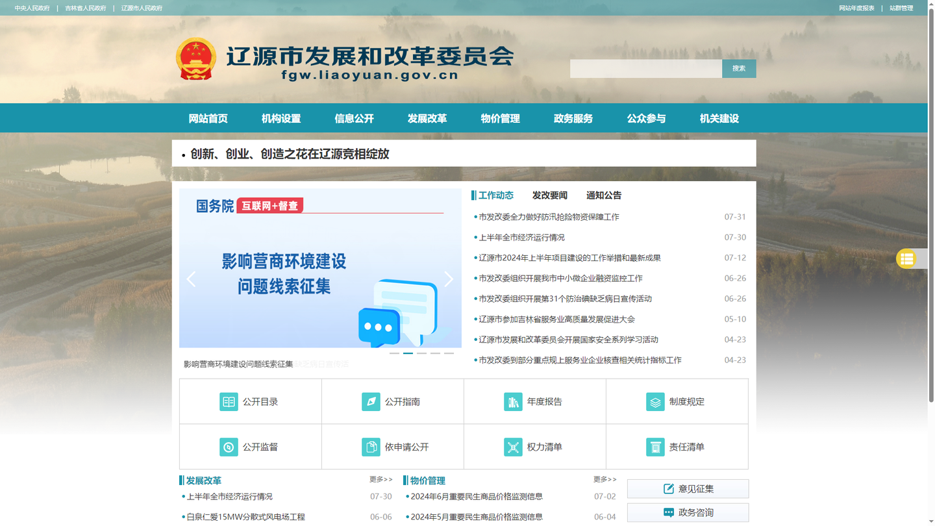This screenshot has height=526, width=935.
Task: Open 防治碘缺乏病日宣传活动 article
Action: coord(565,299)
